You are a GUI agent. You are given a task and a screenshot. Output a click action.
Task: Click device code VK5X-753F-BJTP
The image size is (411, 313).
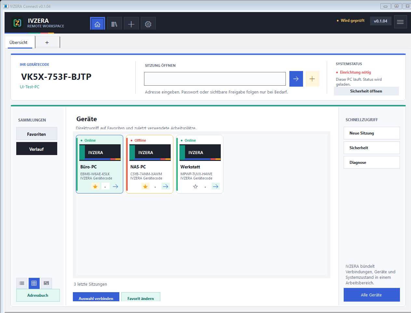tap(56, 77)
